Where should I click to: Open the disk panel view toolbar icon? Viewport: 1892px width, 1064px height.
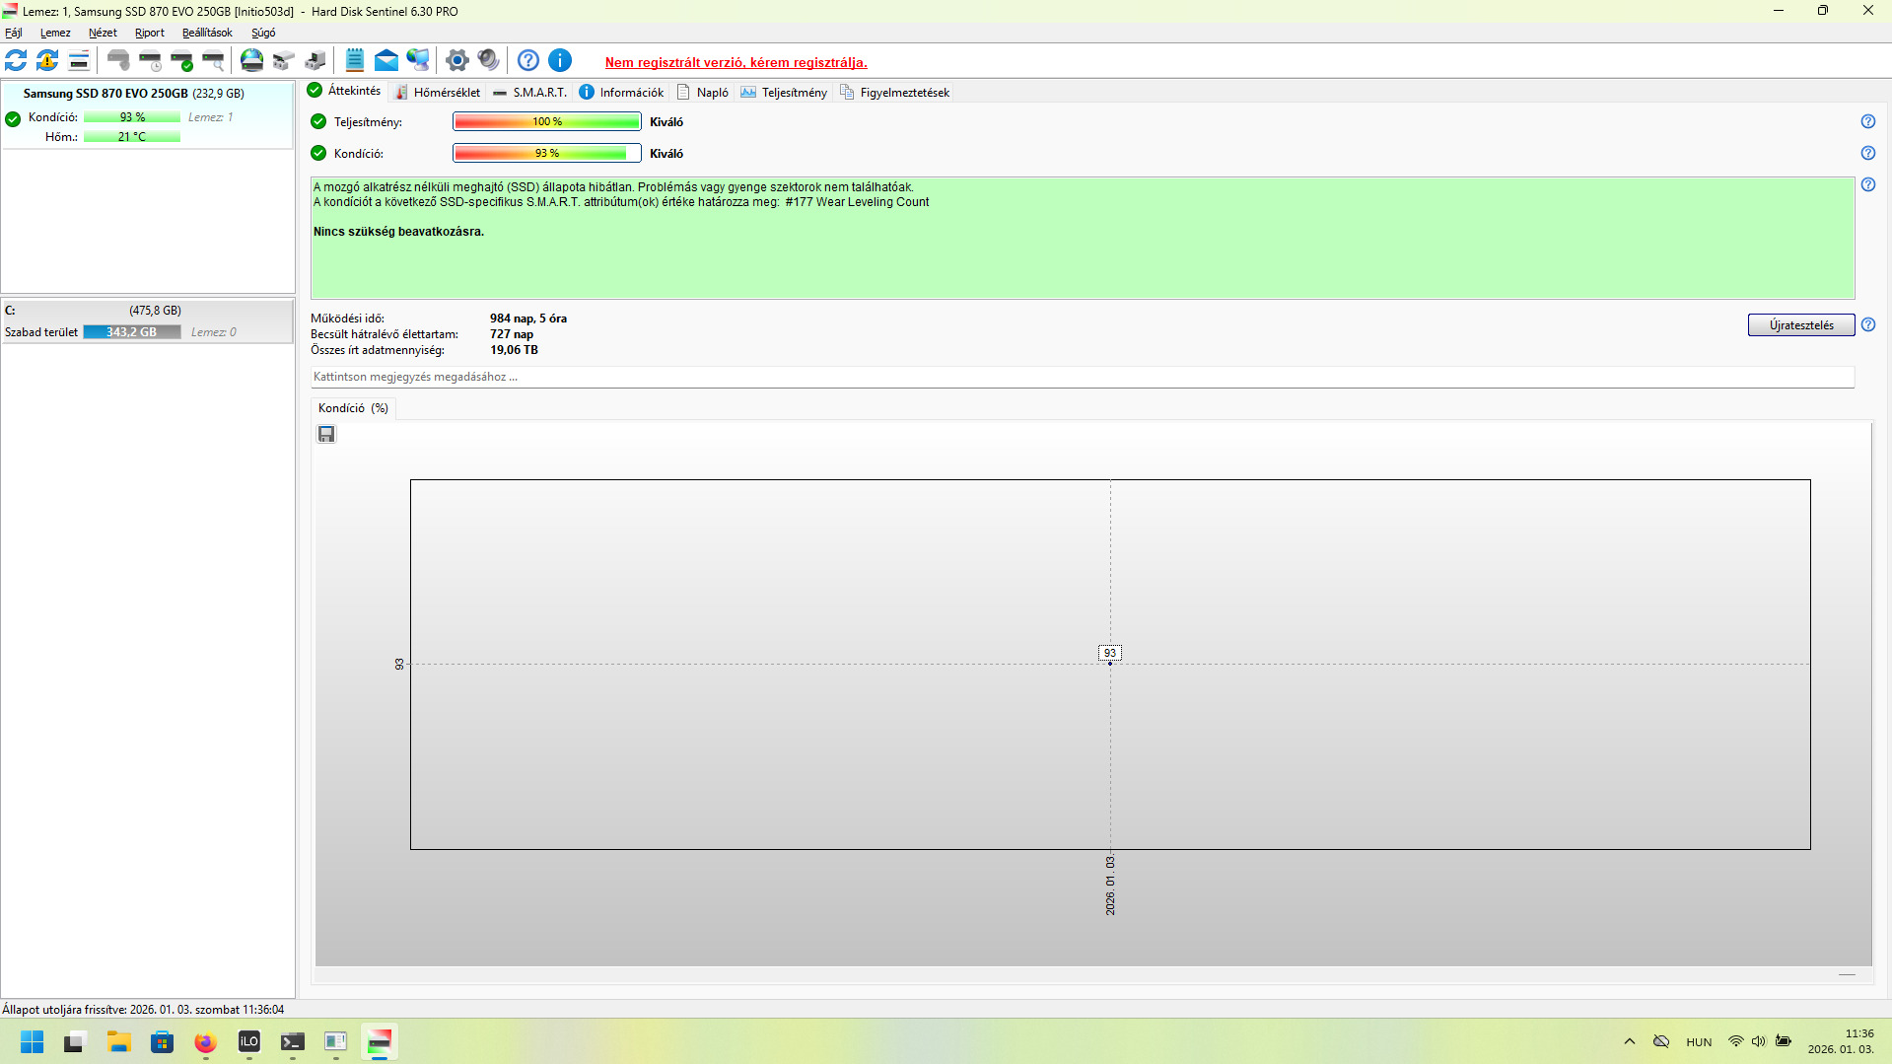click(79, 60)
